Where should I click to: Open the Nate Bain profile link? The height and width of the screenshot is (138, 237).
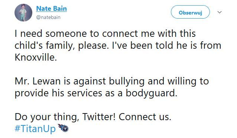point(51,9)
